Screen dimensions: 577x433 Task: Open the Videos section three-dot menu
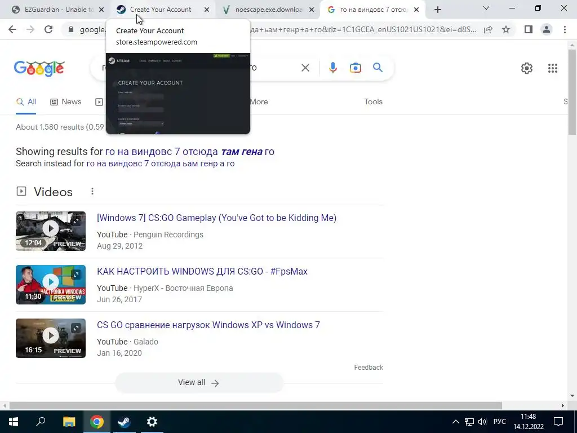pyautogui.click(x=92, y=192)
